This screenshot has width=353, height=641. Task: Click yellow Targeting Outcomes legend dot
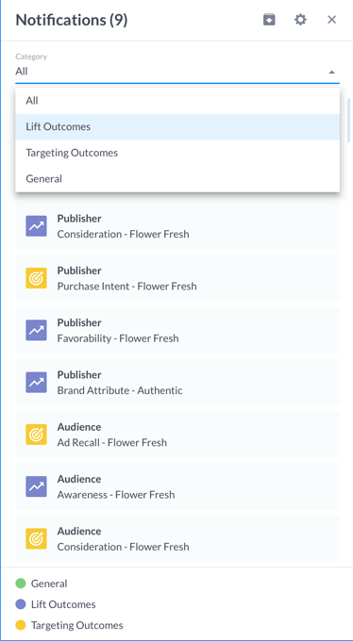tap(21, 625)
